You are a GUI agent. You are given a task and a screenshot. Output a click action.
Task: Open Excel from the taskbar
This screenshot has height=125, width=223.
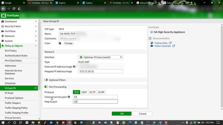[154, 123]
